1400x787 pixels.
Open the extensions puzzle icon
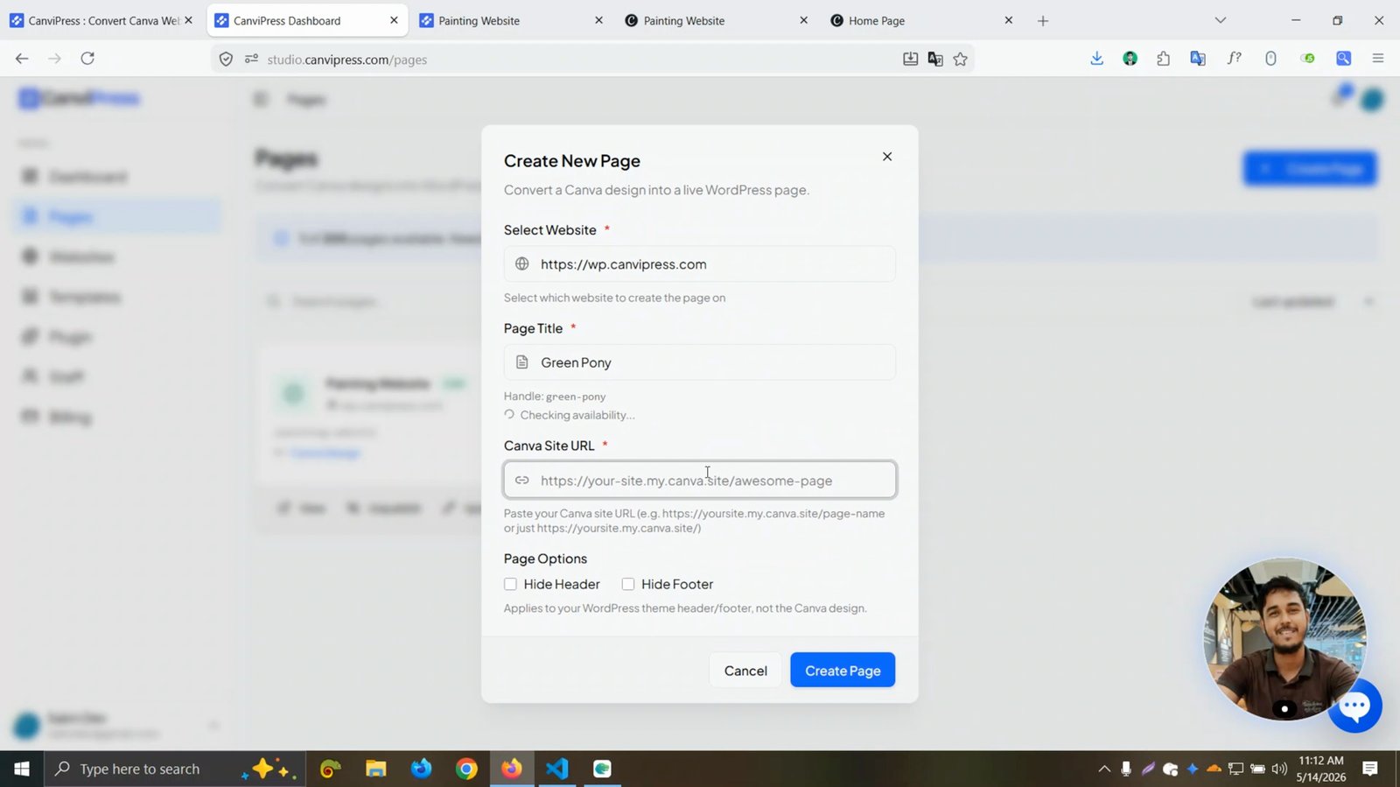[1163, 59]
